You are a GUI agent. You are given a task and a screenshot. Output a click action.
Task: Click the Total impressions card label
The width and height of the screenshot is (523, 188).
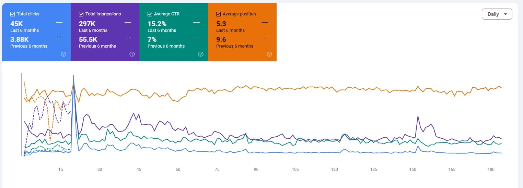tap(103, 14)
